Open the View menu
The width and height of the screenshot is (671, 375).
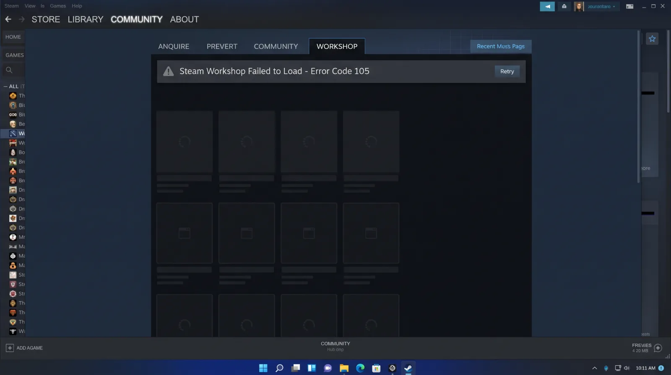(30, 6)
